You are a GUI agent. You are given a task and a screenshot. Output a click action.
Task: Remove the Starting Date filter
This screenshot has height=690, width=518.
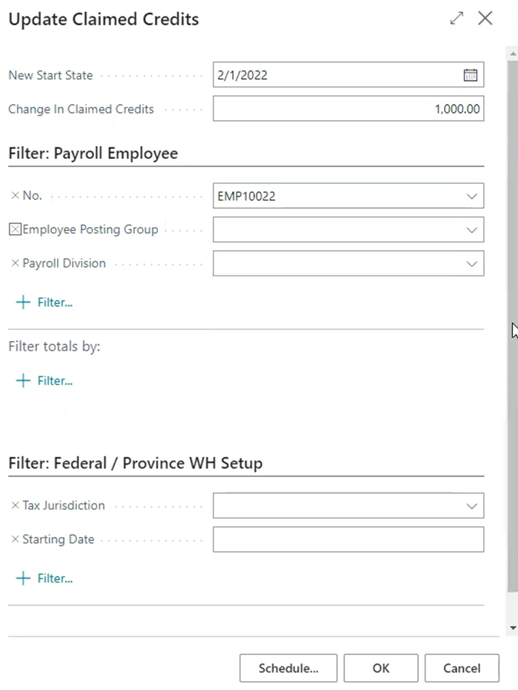pos(15,540)
